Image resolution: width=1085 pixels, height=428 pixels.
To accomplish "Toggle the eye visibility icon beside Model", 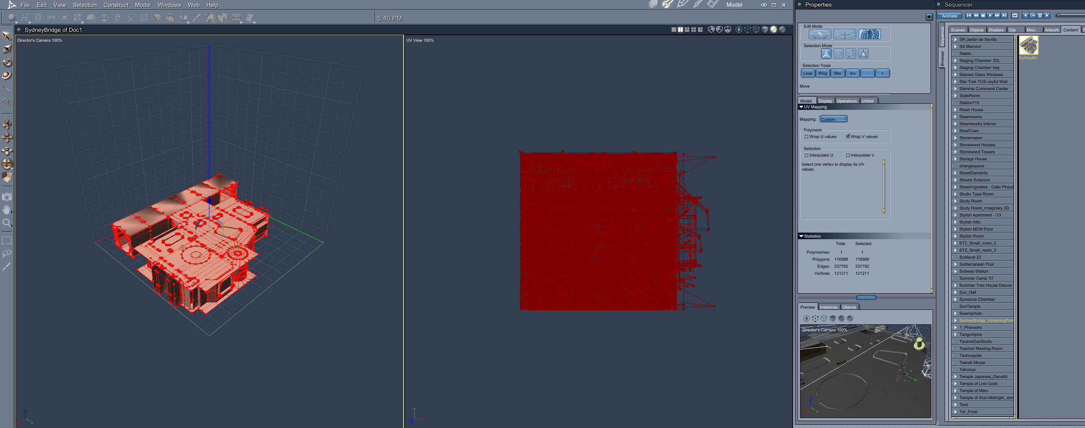I will pyautogui.click(x=764, y=5).
